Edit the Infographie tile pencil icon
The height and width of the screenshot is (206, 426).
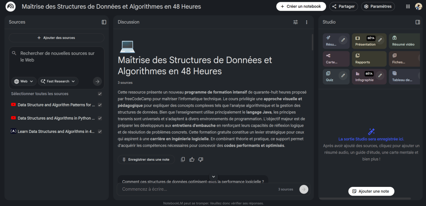point(380,75)
